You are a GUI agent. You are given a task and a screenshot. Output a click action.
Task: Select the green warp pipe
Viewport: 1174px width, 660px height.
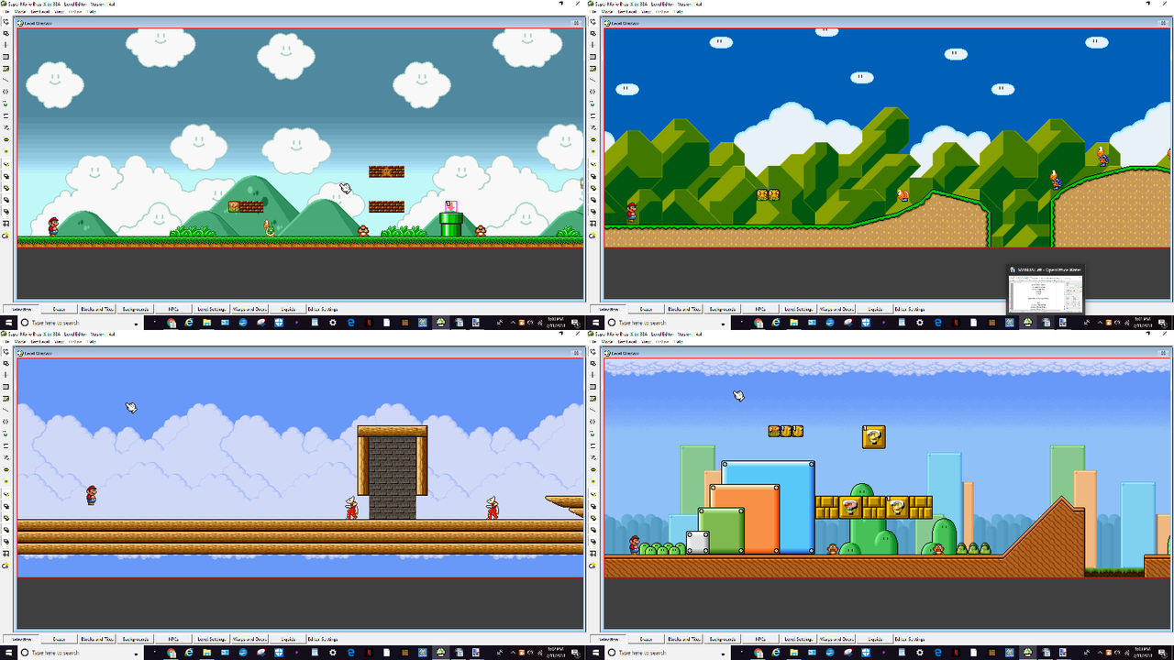(450, 225)
